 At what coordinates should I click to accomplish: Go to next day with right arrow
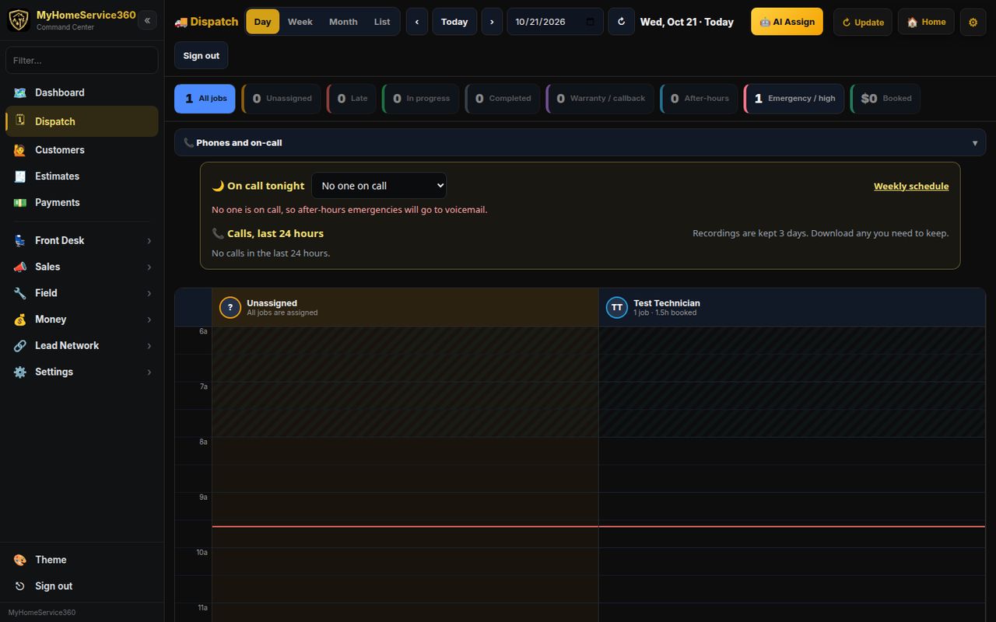click(x=492, y=22)
